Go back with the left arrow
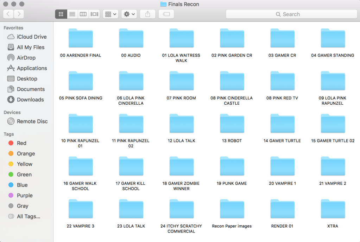 8,14
